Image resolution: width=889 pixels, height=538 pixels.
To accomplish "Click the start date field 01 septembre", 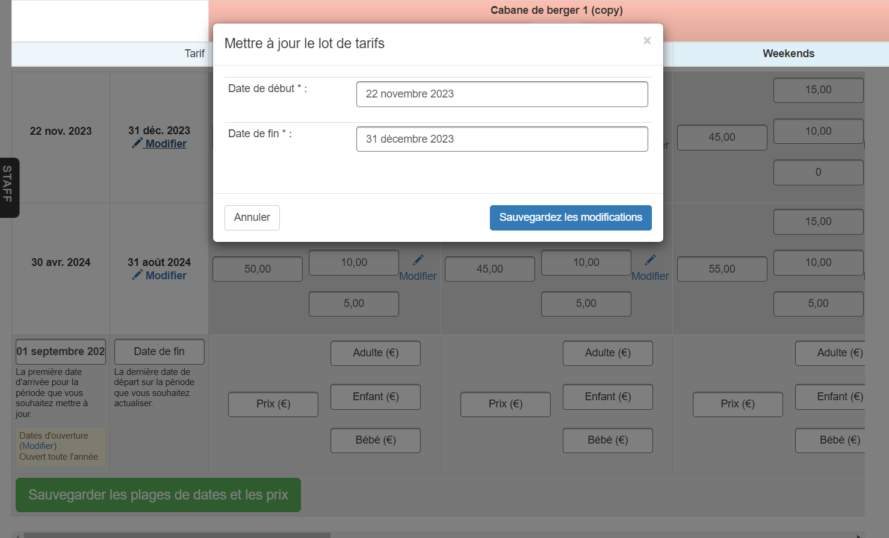I will [x=61, y=351].
